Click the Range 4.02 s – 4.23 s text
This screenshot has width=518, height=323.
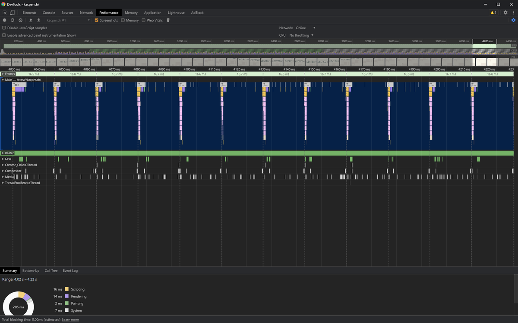[19, 279]
